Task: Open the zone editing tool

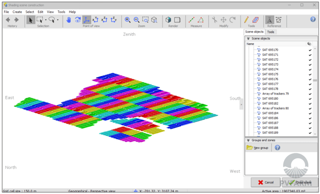Action: click(255, 20)
